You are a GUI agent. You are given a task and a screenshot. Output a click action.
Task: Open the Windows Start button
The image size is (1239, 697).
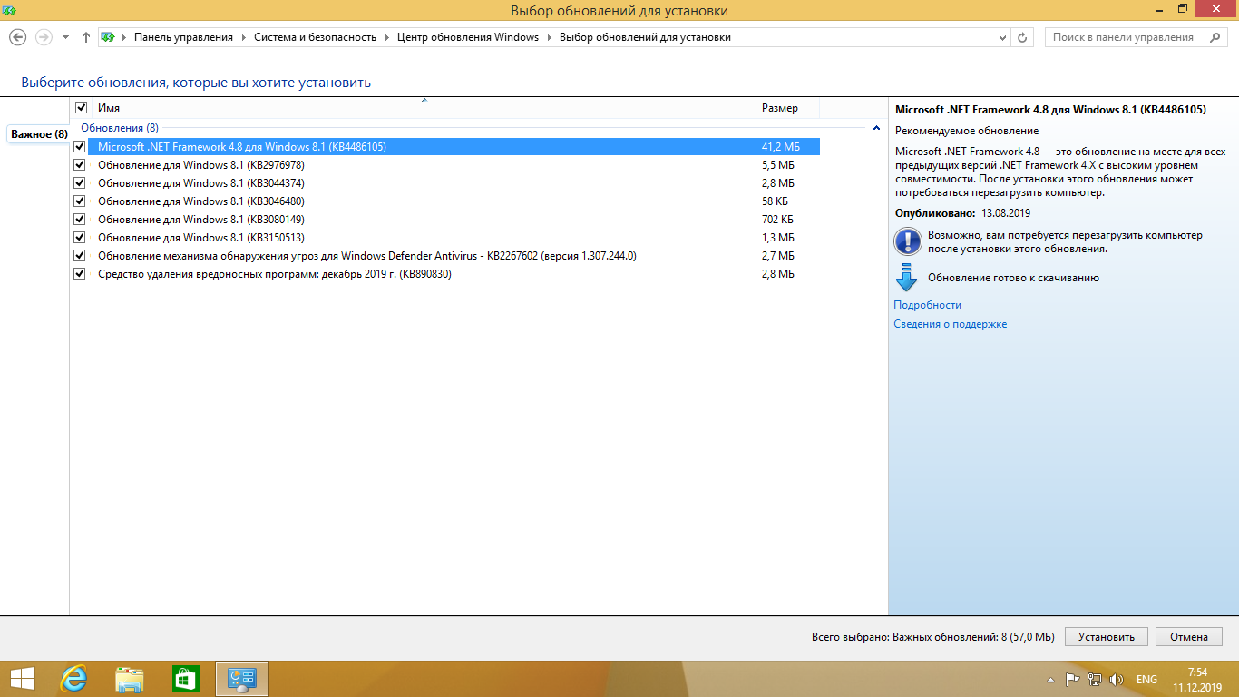pos(22,679)
